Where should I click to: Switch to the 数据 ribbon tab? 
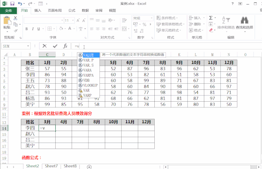[x=85, y=11]
